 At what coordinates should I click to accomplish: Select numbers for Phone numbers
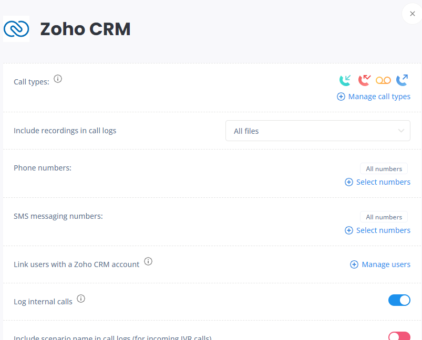tap(378, 182)
